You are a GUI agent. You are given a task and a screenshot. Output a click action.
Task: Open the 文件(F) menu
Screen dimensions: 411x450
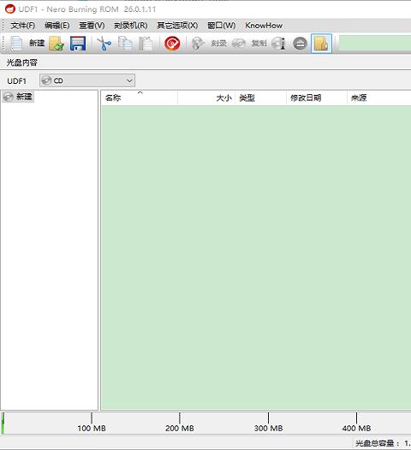coord(22,26)
